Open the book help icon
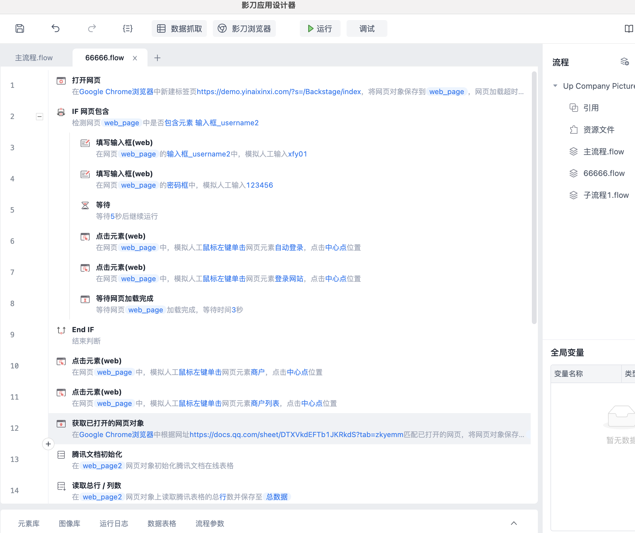The image size is (635, 533). point(629,28)
